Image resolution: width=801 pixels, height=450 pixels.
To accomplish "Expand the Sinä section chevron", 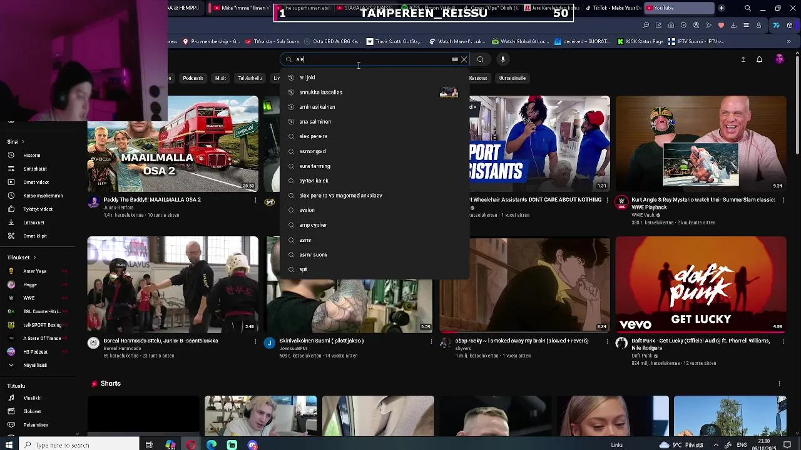I will 24,142.
